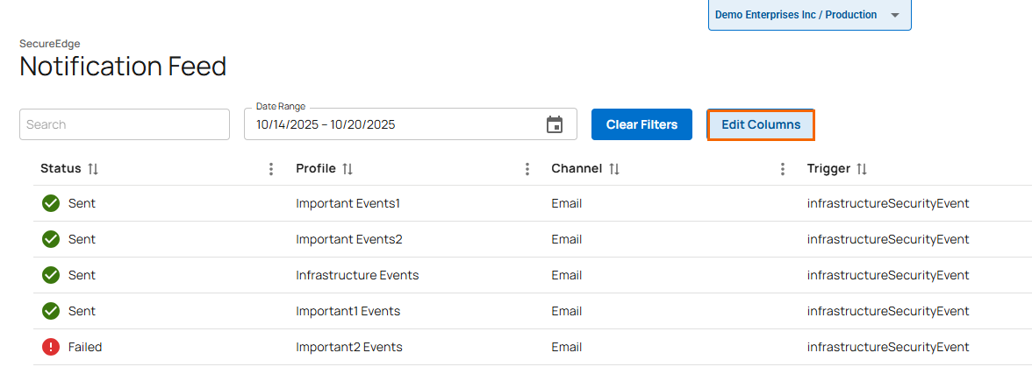Click Email channel for Important Events2

[x=566, y=239]
